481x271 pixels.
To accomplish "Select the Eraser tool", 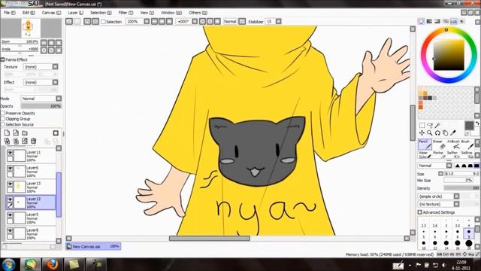I will (439, 144).
